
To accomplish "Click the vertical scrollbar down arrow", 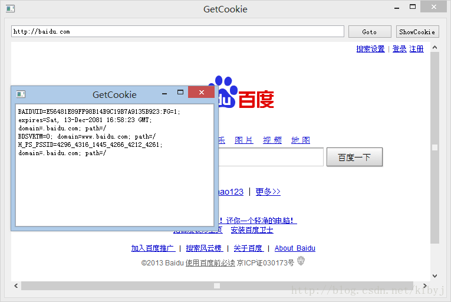I will click(x=435, y=276).
